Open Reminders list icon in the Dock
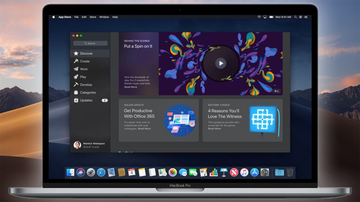 click(x=152, y=172)
